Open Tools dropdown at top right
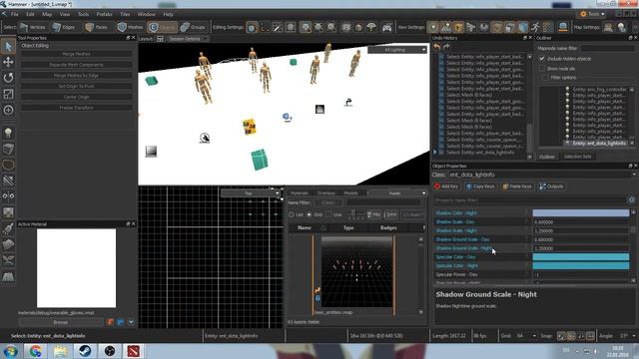 (593, 14)
